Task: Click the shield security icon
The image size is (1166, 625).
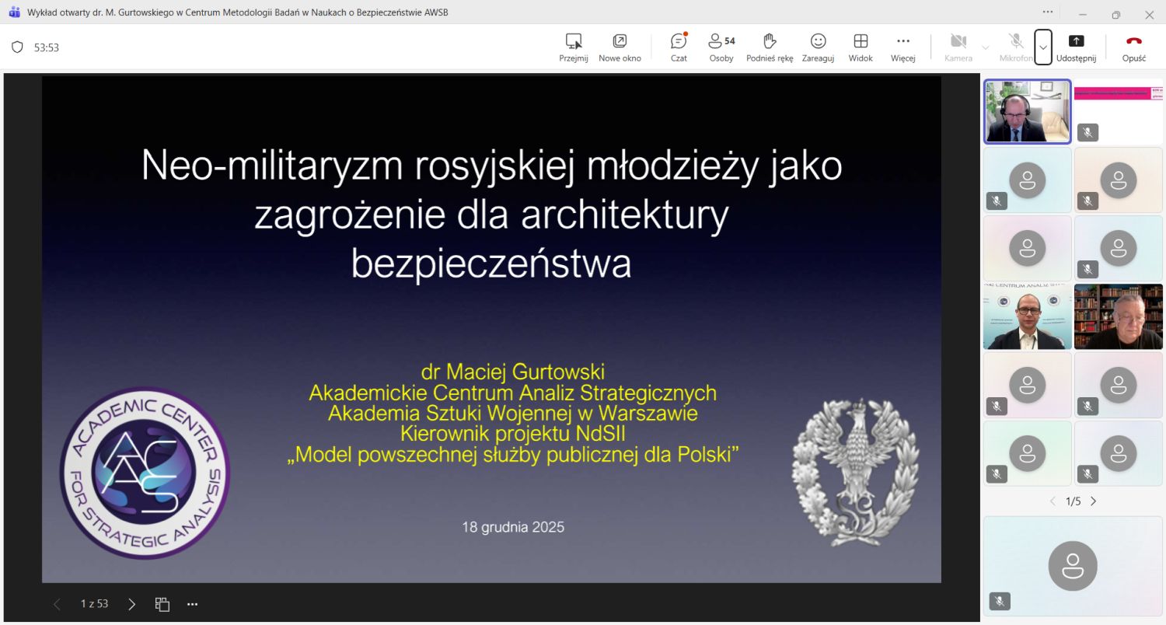Action: coord(17,47)
